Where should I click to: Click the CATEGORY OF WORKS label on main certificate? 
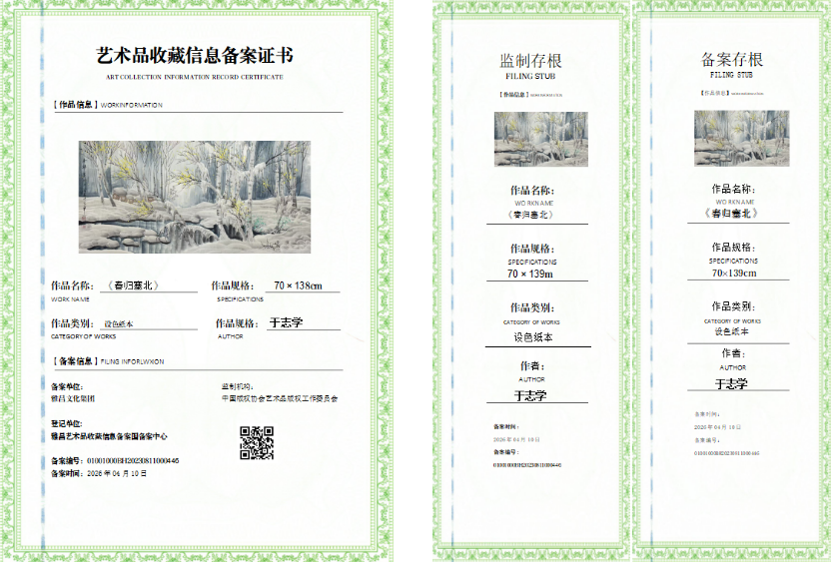pos(83,336)
